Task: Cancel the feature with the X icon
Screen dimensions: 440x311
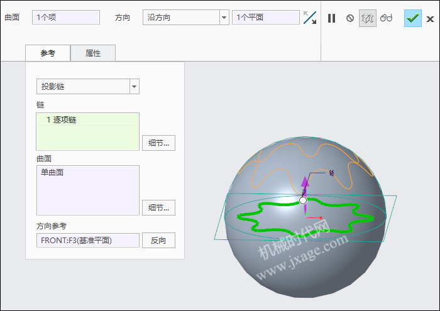Action: (x=430, y=19)
